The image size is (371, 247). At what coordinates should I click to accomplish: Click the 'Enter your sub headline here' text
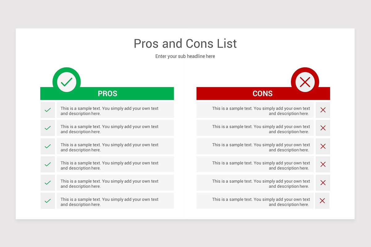(185, 56)
